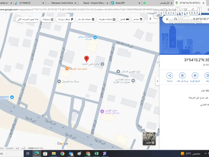Click the search magnifier icon
Image resolution: width=209 pixels, height=157 pixels.
176,19
